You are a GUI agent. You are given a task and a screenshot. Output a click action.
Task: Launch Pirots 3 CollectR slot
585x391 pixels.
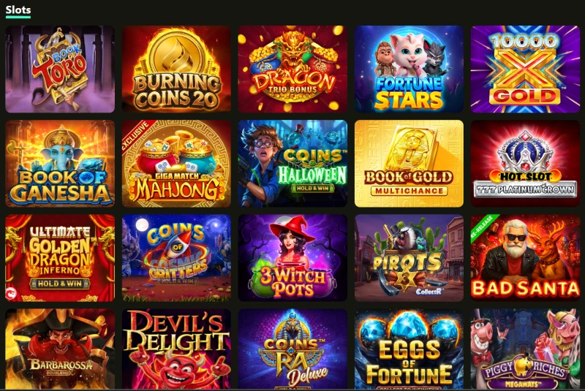[409, 258]
